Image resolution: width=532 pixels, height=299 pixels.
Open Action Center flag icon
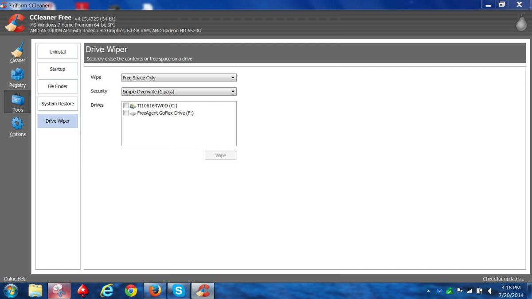[459, 291]
